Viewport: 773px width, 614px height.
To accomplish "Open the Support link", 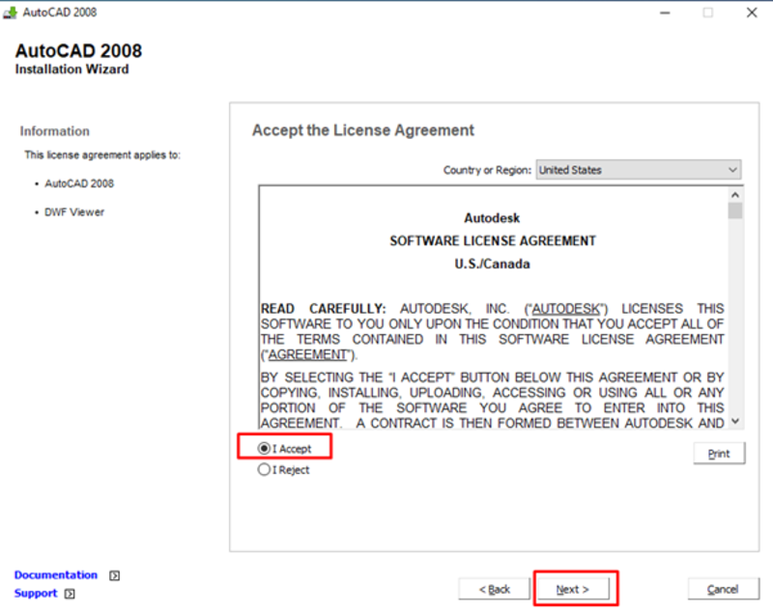I will [36, 593].
